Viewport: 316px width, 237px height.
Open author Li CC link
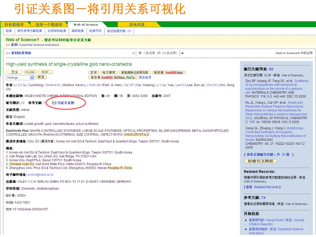18,85
